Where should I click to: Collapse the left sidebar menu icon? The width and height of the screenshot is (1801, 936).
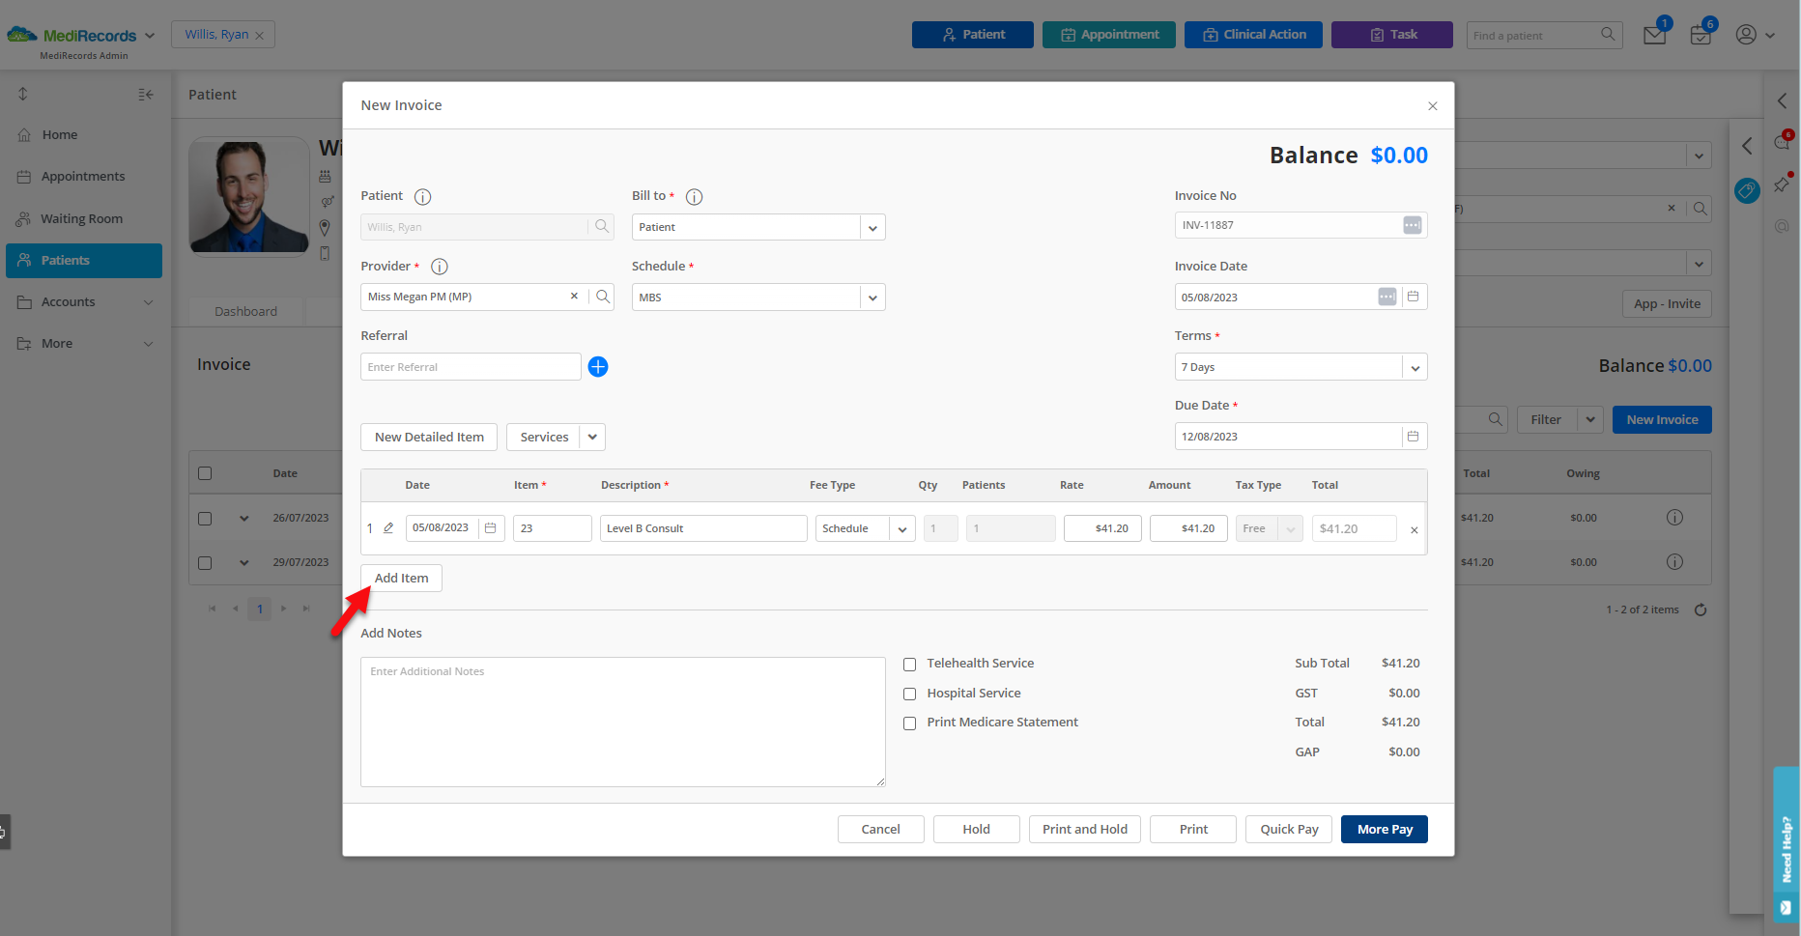pos(146,95)
